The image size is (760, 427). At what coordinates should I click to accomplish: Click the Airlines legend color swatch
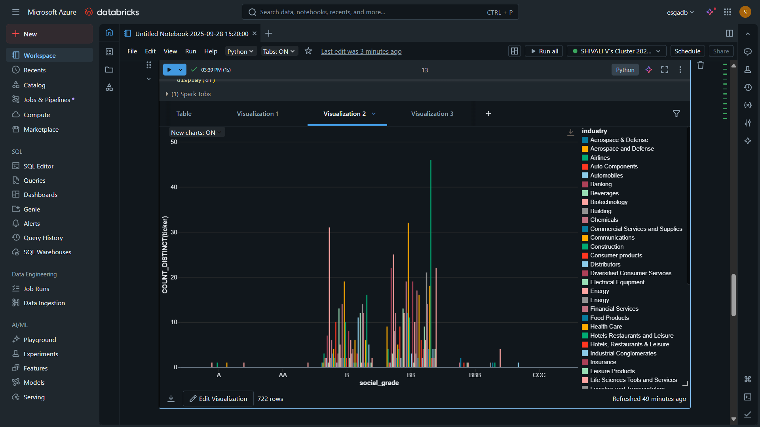(x=585, y=158)
